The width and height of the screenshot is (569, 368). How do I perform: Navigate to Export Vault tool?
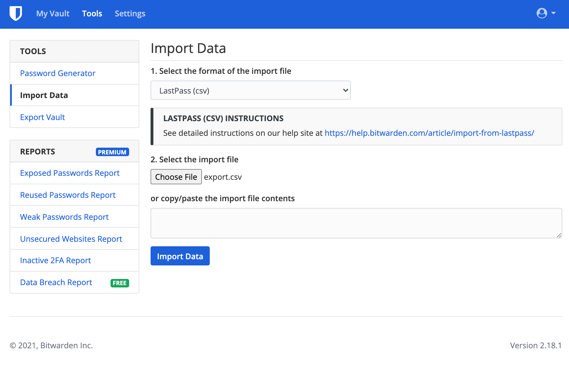tap(42, 117)
